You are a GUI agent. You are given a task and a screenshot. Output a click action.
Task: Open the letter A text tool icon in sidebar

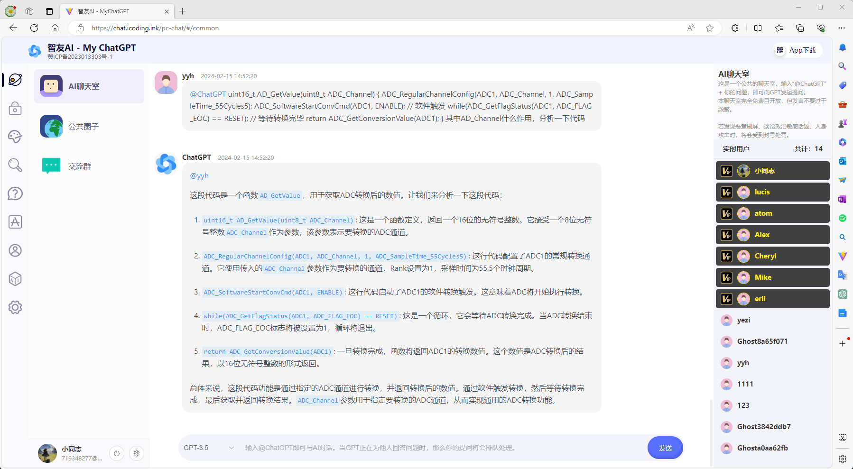point(15,222)
